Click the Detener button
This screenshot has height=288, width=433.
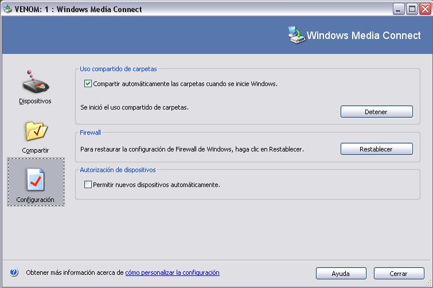click(376, 111)
